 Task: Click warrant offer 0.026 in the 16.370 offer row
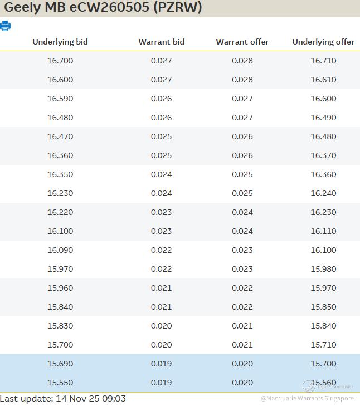coord(242,155)
